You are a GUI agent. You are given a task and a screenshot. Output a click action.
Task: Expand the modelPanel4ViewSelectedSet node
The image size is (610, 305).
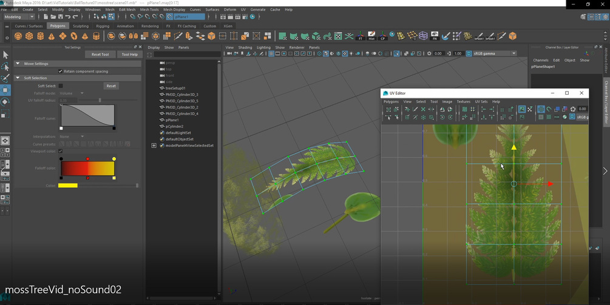[154, 146]
